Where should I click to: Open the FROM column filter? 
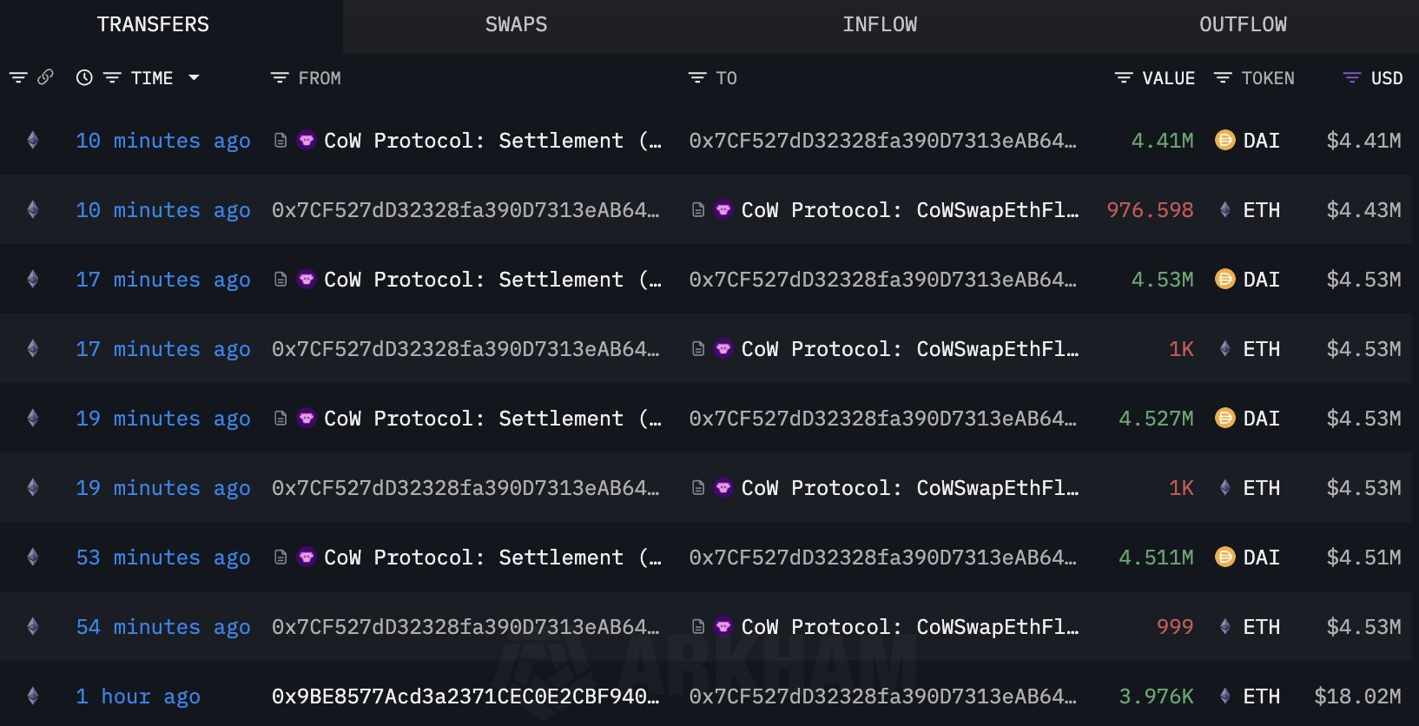point(279,78)
